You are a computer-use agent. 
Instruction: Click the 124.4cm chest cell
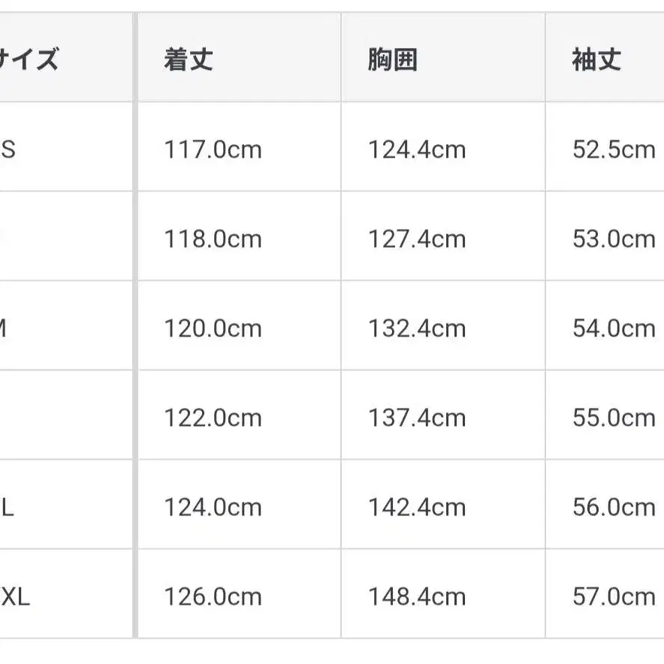(x=417, y=149)
